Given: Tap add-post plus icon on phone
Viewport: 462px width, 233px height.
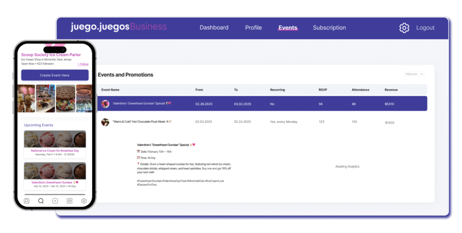Looking at the screenshot, I should [55, 201].
